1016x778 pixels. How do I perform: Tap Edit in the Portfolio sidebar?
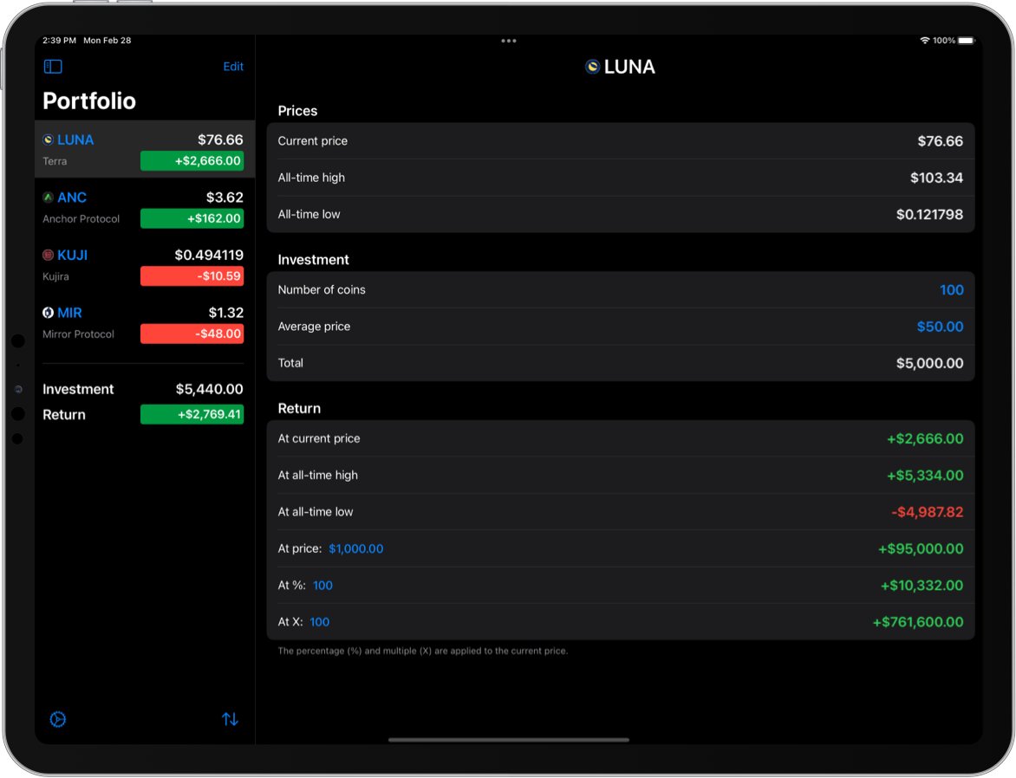coord(233,67)
